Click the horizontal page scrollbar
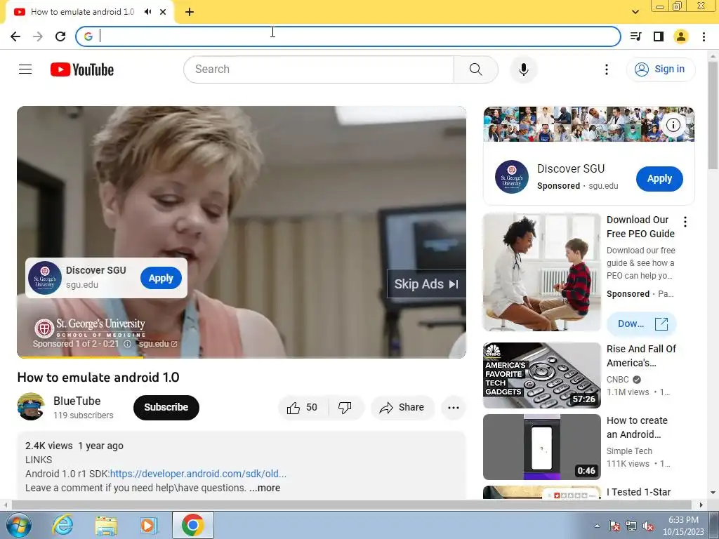The width and height of the screenshot is (719, 539). pyautogui.click(x=351, y=505)
